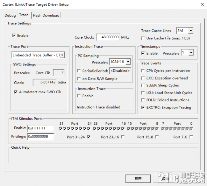Click the Core Clock input field

(108, 37)
